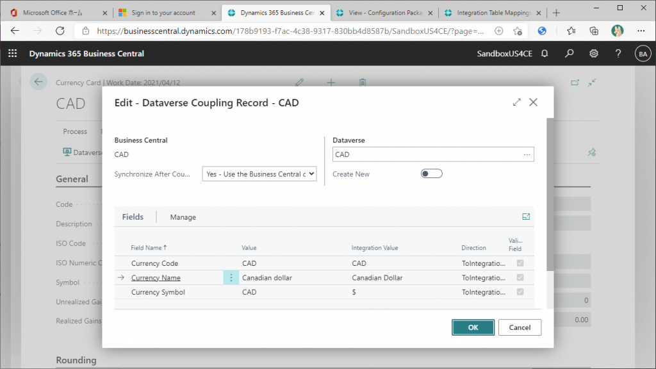Toggle Validate Field checkbox for Currency Name

tap(520, 277)
